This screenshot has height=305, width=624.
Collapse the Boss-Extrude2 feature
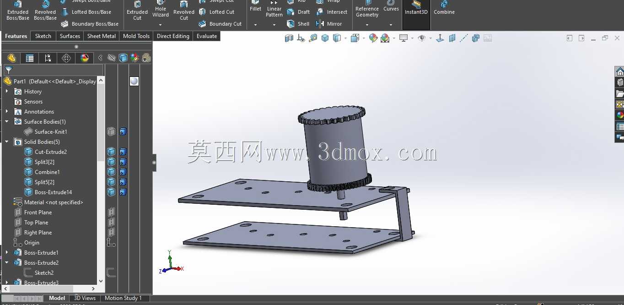tap(7, 263)
